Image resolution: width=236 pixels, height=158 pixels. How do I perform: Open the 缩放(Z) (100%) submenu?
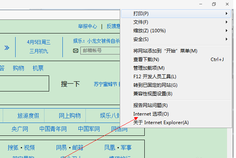(176, 31)
